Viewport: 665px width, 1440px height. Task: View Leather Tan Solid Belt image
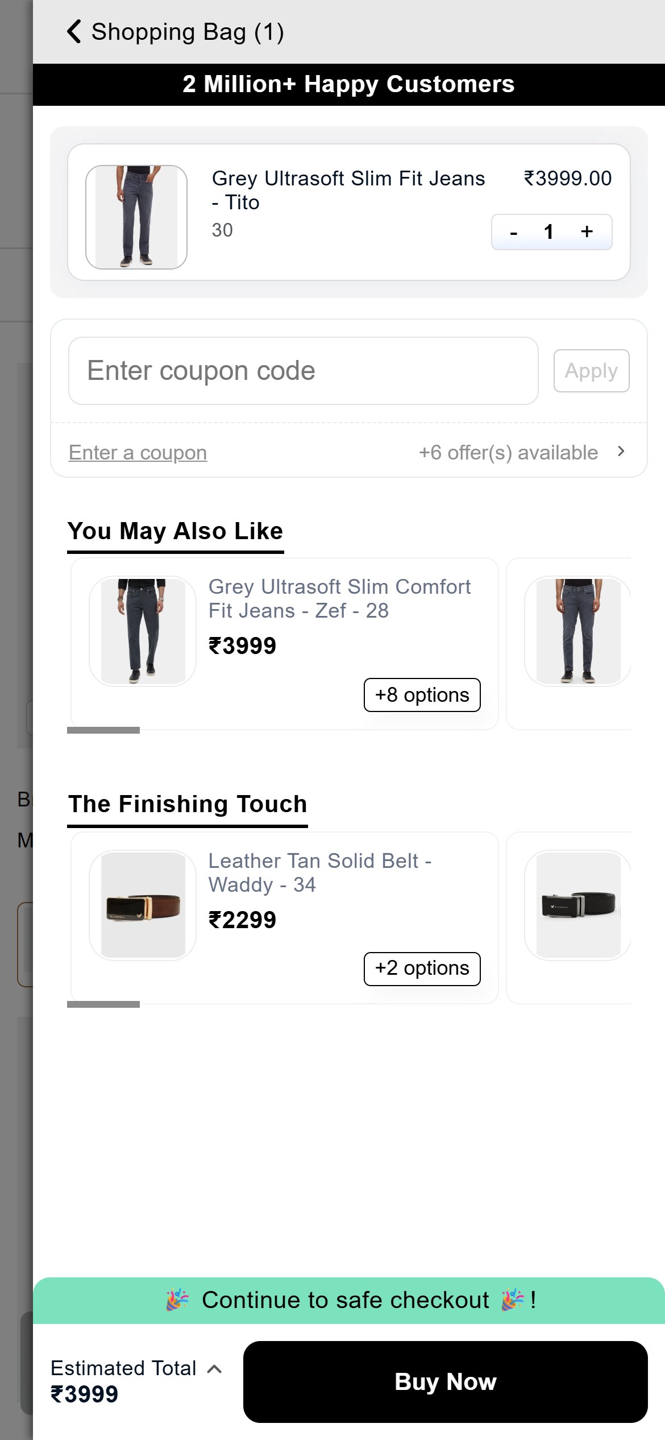[143, 905]
